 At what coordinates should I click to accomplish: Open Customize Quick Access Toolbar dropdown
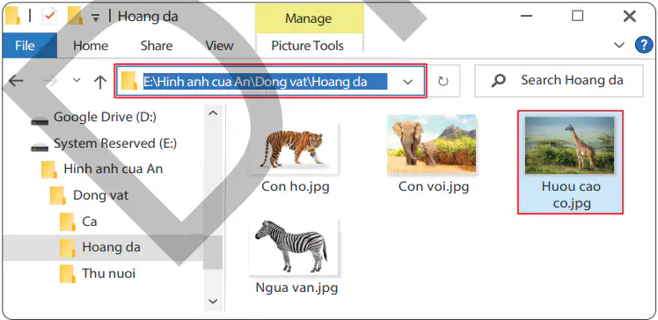point(96,18)
